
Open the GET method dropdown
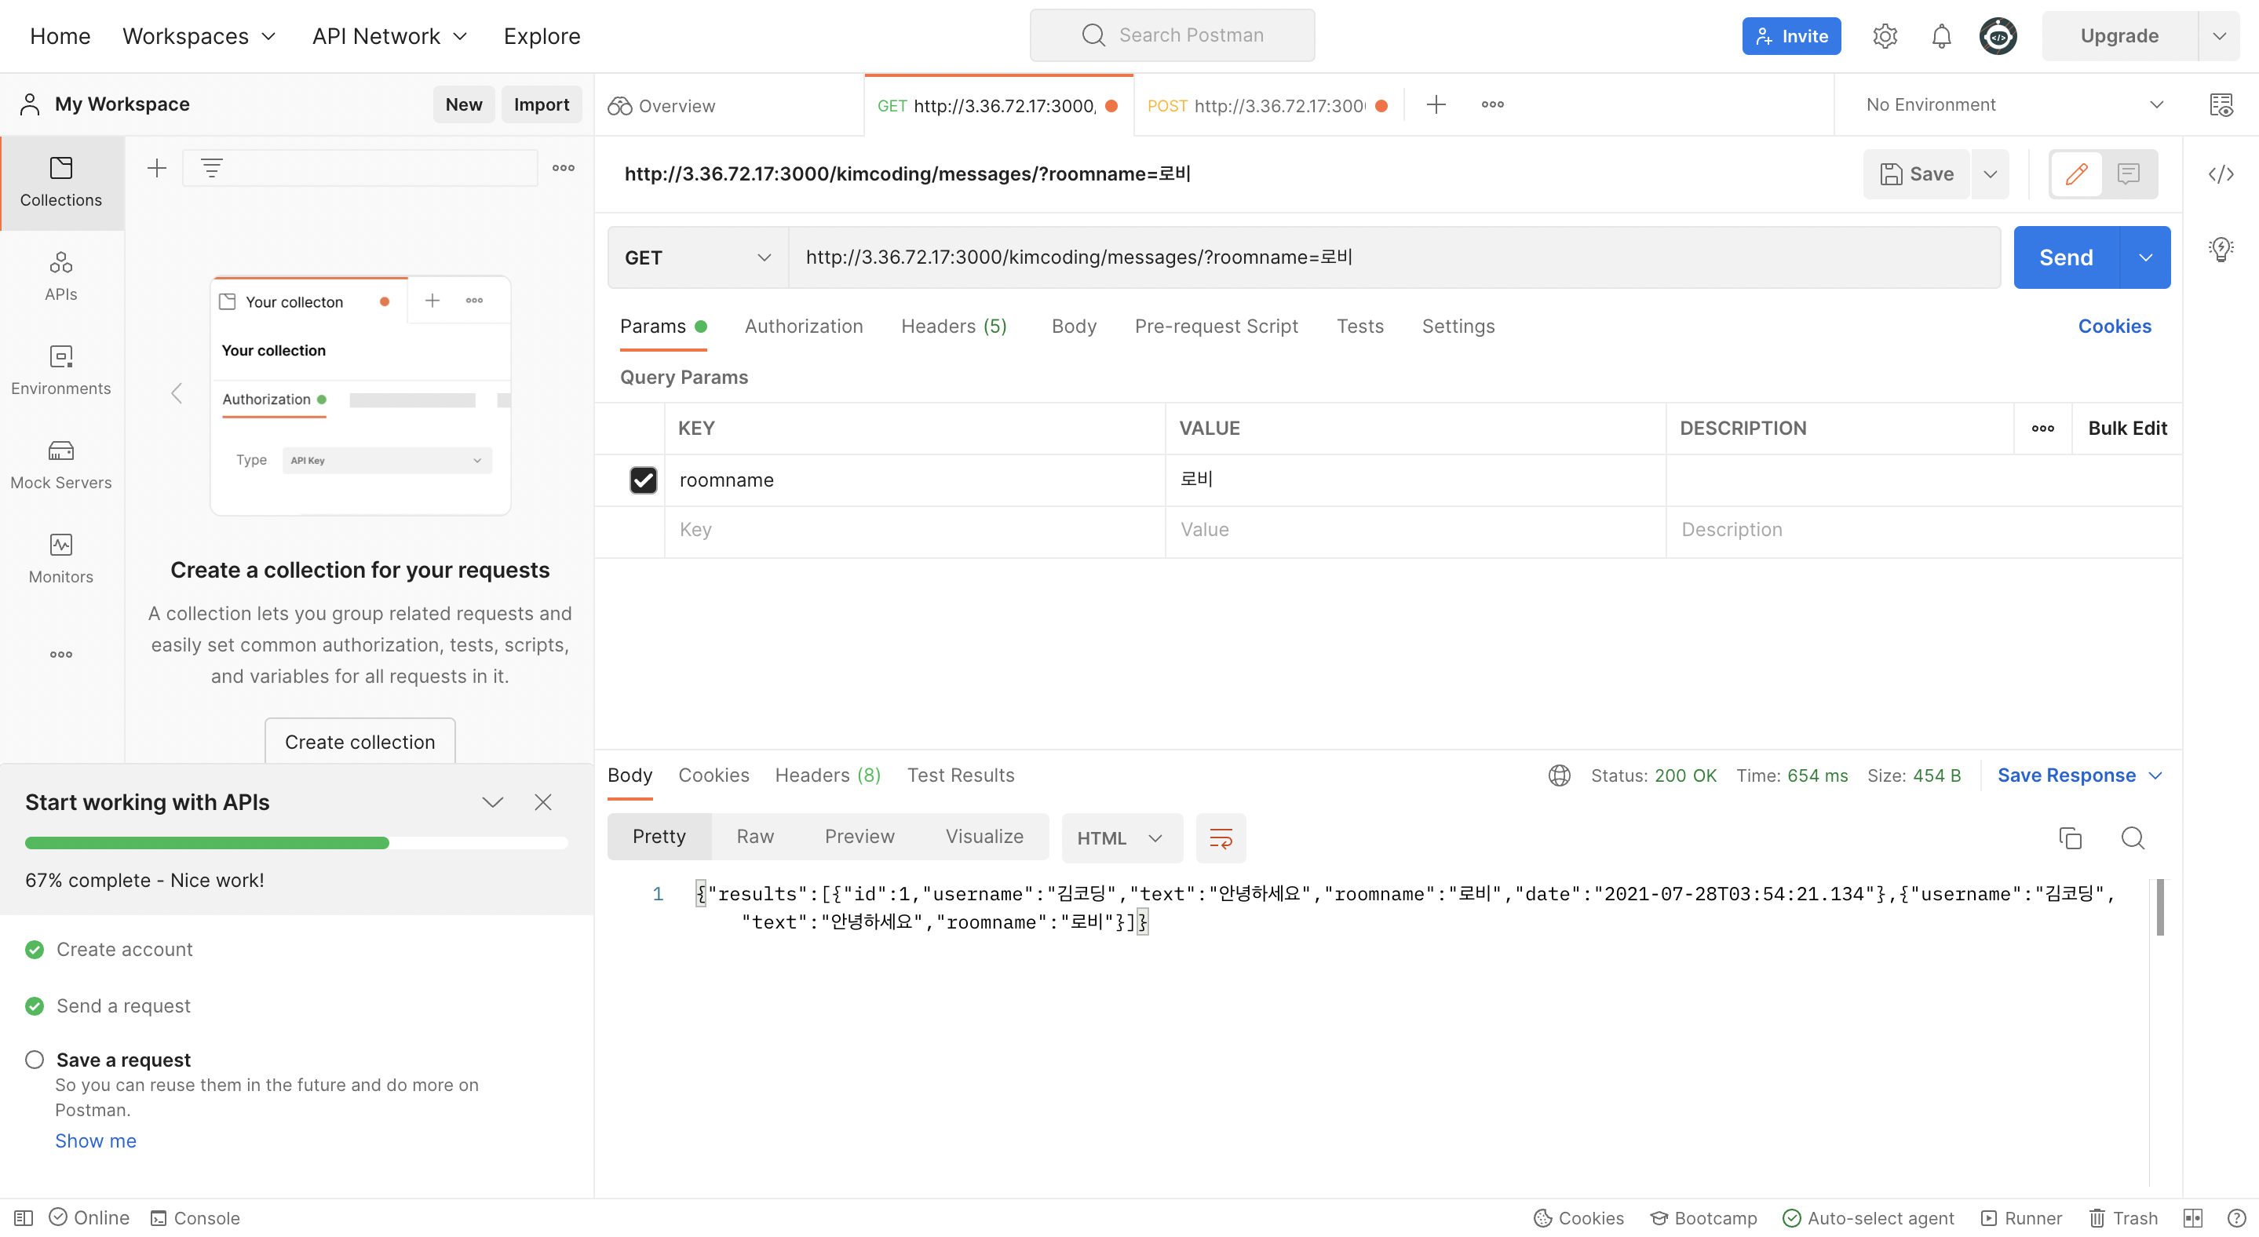(697, 257)
